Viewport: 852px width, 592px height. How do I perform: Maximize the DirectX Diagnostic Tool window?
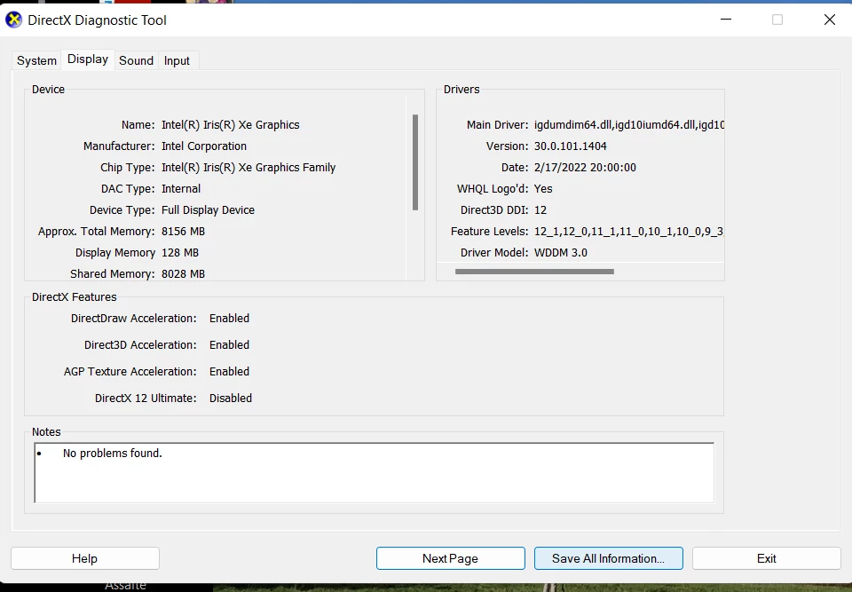coord(777,20)
